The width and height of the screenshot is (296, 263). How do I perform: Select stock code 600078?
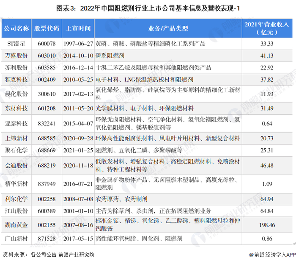(47, 44)
